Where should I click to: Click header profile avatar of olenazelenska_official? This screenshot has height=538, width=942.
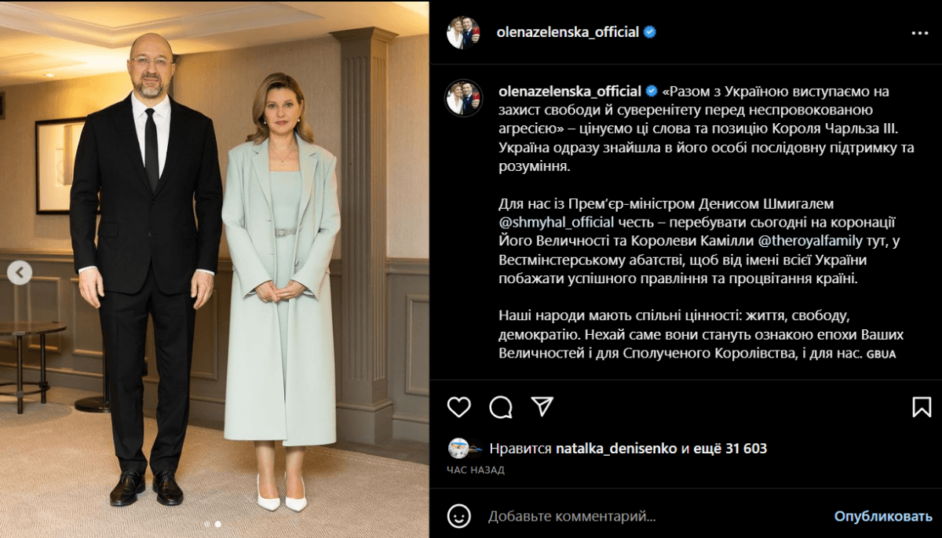(x=464, y=33)
